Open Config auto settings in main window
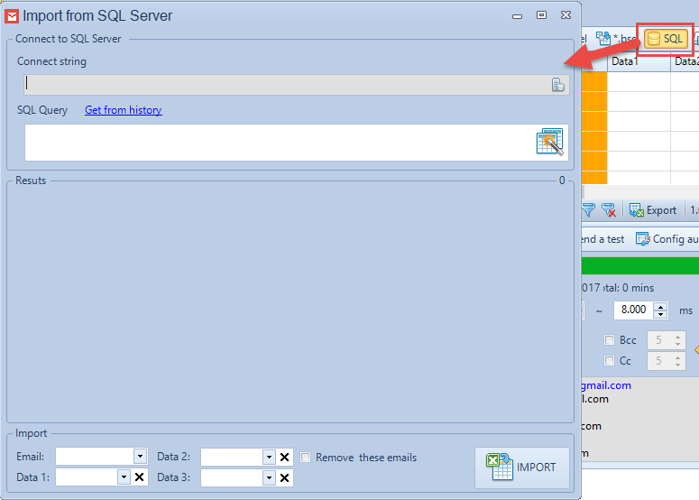 [667, 239]
